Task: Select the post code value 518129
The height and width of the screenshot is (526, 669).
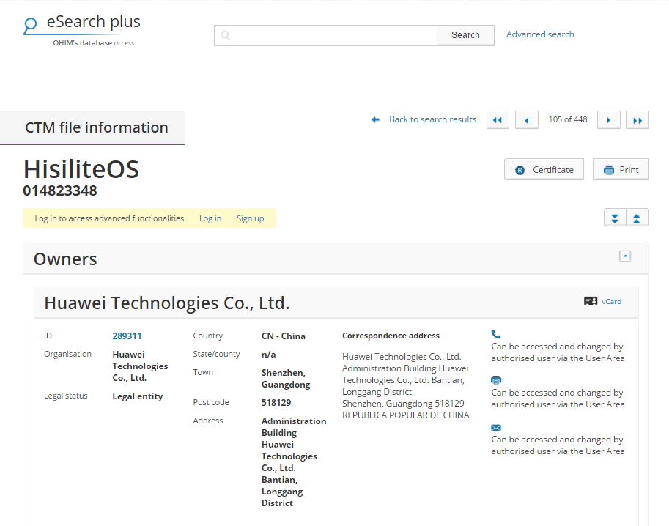Action: [276, 403]
